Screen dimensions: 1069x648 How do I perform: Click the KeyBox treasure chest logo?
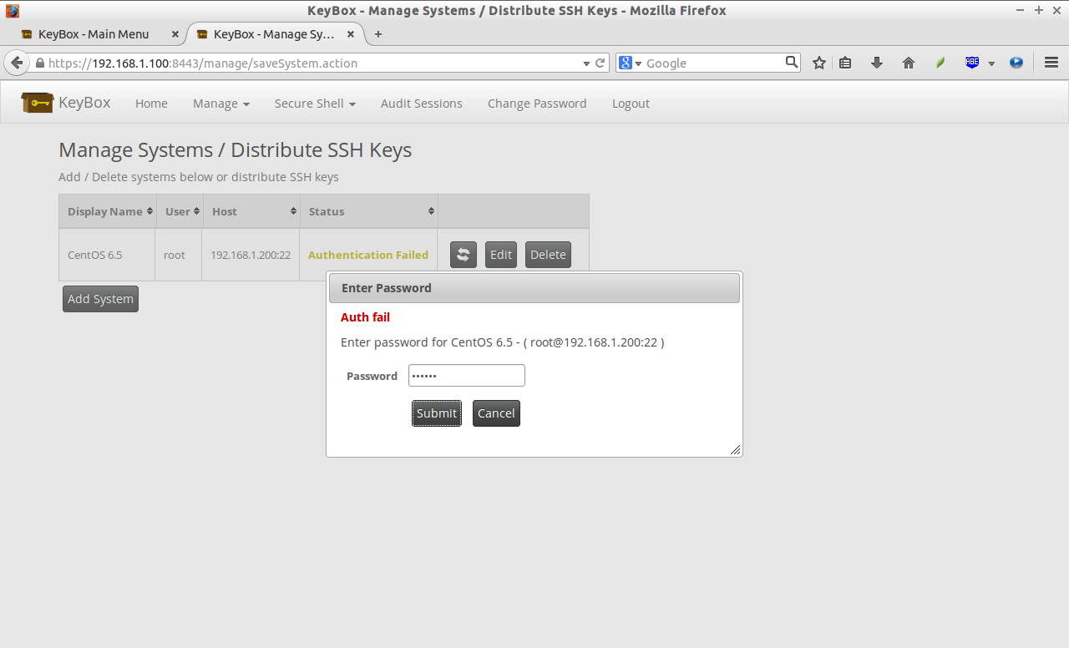coord(38,103)
